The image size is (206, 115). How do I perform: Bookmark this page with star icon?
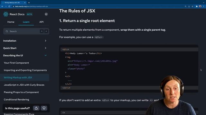click(x=192, y=6)
